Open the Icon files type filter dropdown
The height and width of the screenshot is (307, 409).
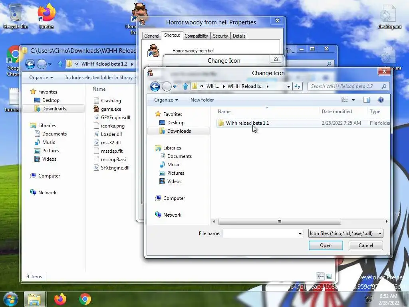tap(345, 233)
